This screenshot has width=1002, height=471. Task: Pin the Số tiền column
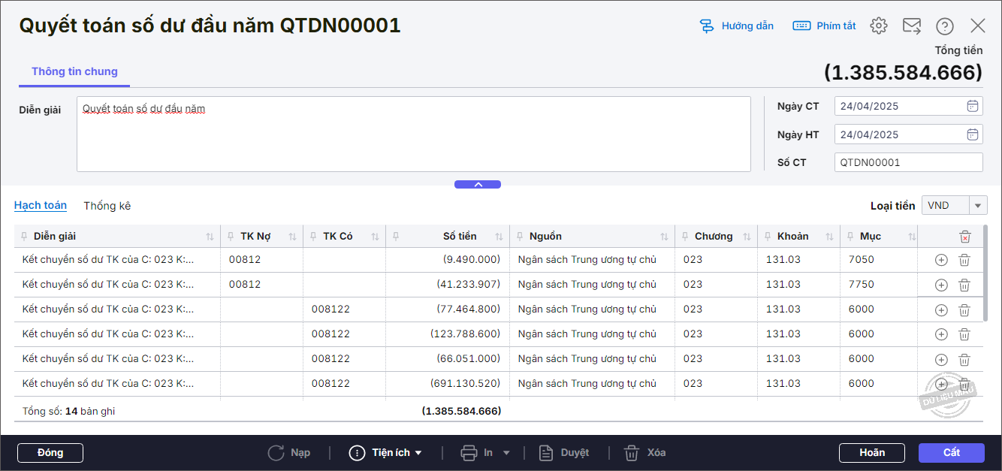(397, 237)
